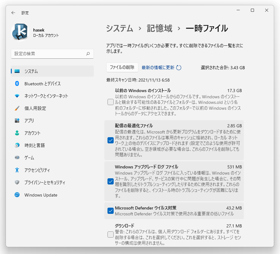The image size is (280, 254).
Task: Open the アプリ settings page
Action: click(x=52, y=121)
